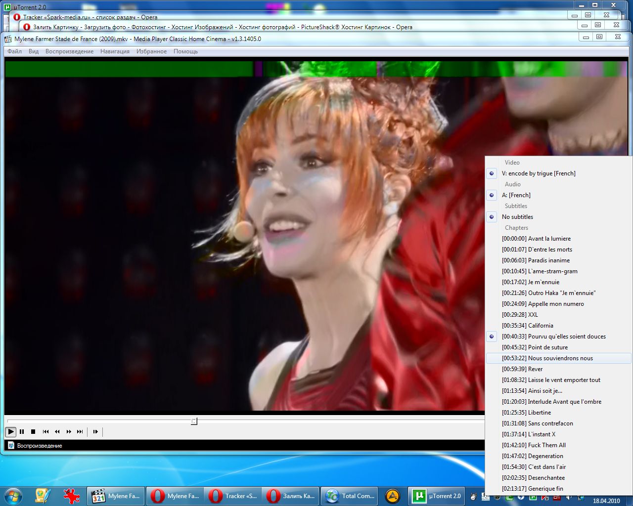
Task: Jump to chapter 'L`instant X'
Action: [559, 434]
